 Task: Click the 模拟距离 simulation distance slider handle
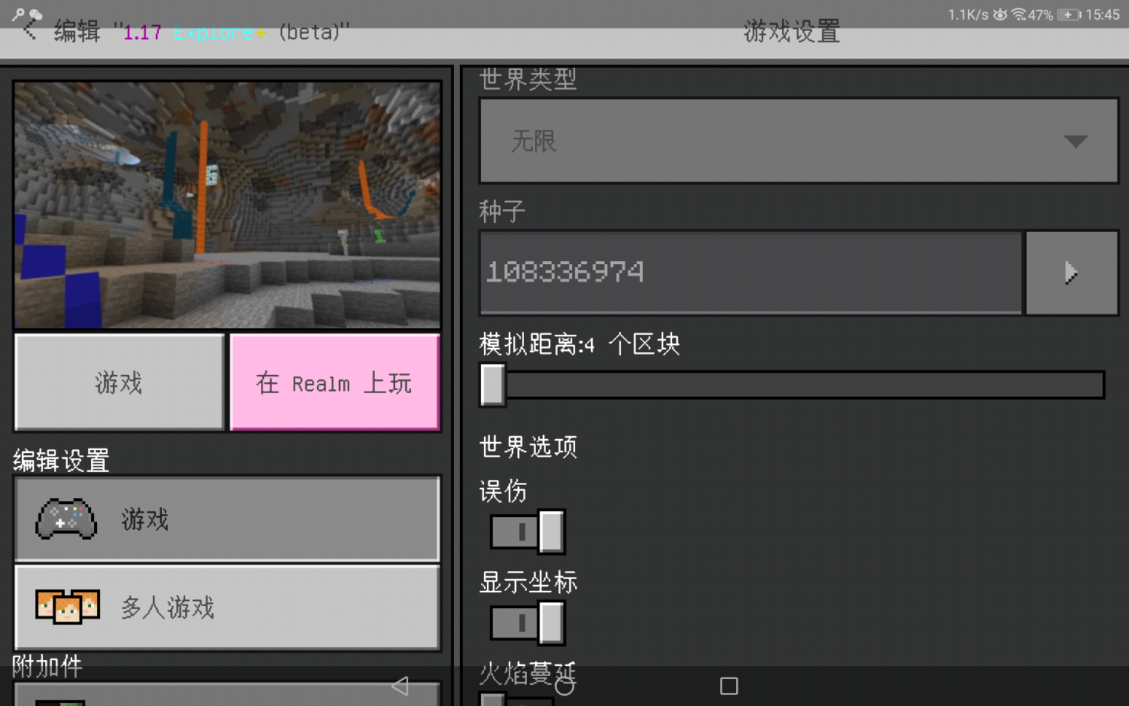493,385
